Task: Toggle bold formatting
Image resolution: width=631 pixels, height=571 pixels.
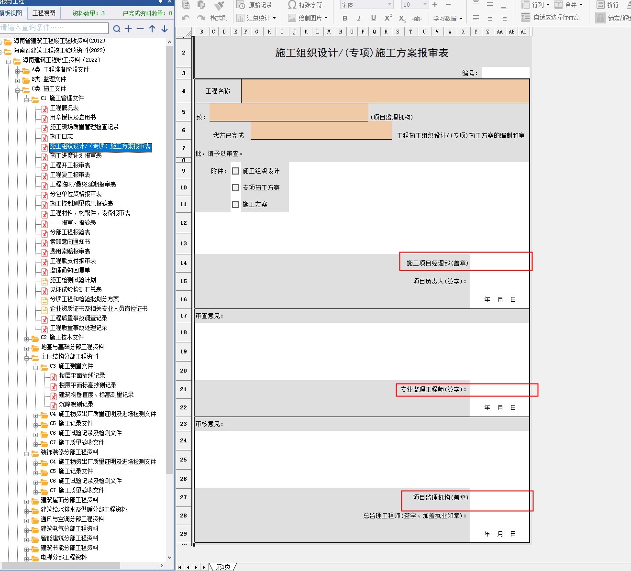Action: point(345,18)
